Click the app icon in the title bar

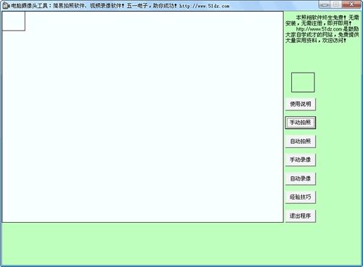click(5, 6)
